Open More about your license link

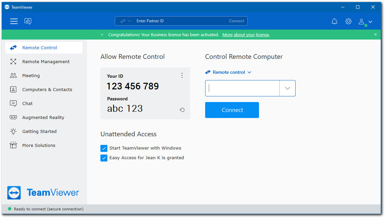(246, 35)
